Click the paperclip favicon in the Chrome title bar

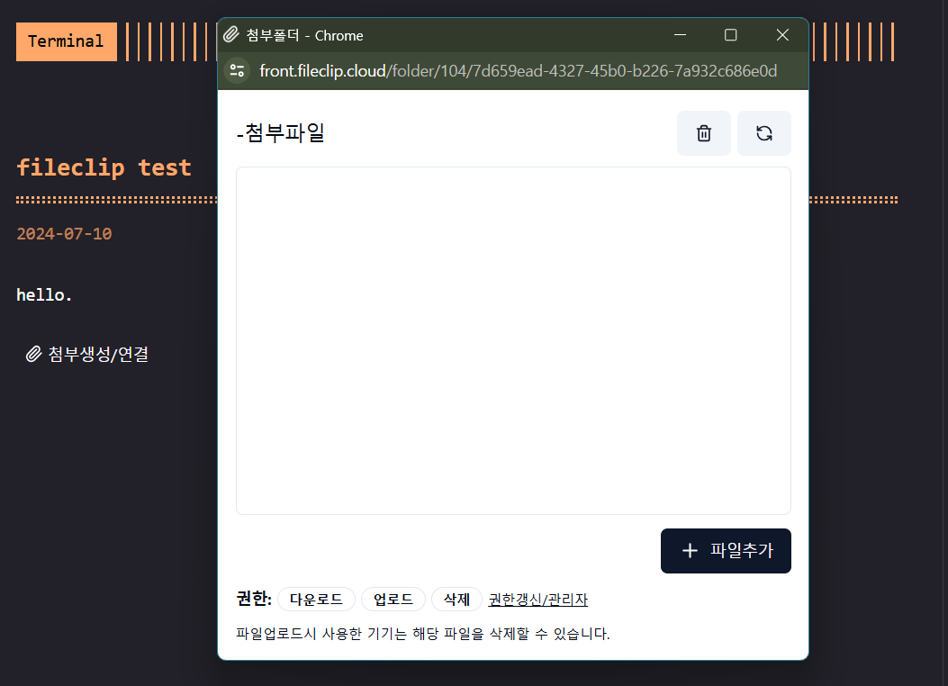[x=230, y=35]
